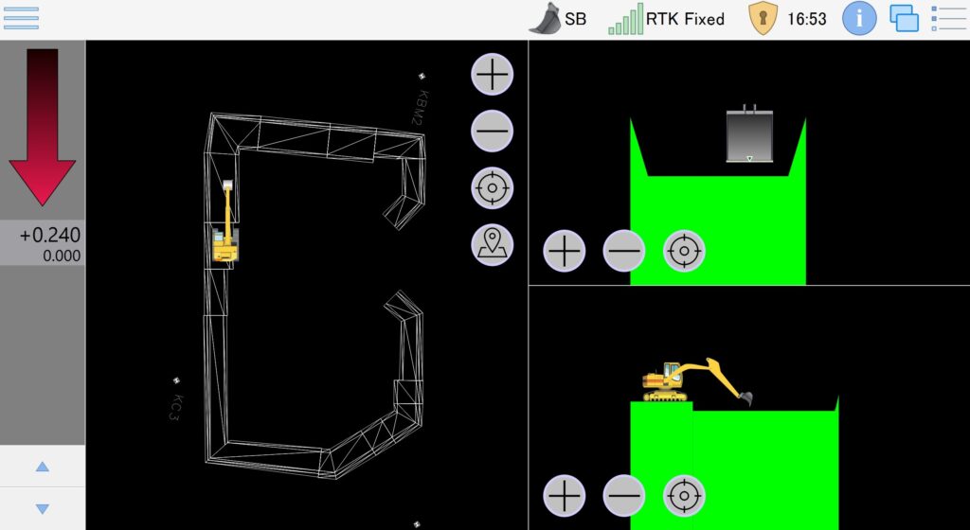
Task: Tap the +0.240 elevation value
Action: pyautogui.click(x=50, y=235)
